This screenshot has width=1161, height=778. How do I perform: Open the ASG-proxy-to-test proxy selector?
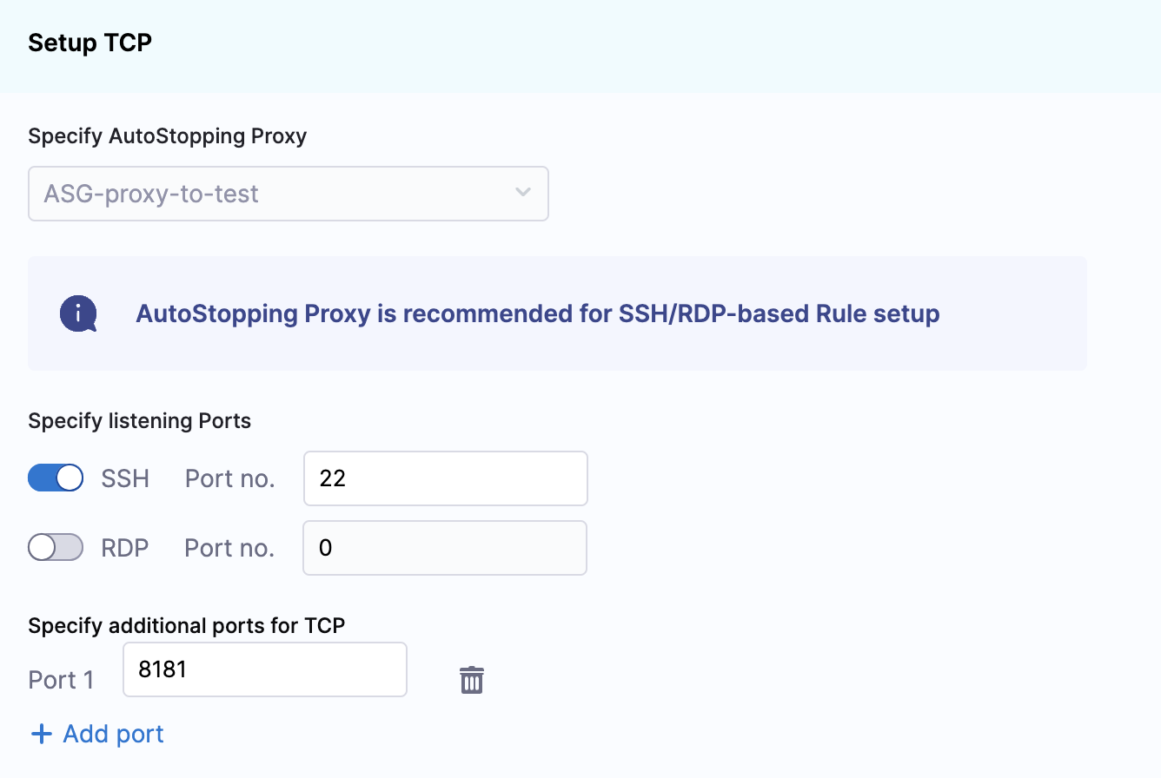tap(289, 194)
